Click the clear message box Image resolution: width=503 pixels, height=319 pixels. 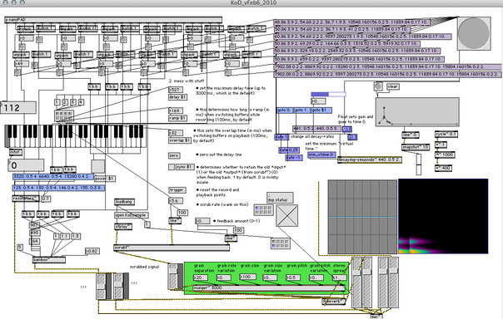tap(393, 86)
